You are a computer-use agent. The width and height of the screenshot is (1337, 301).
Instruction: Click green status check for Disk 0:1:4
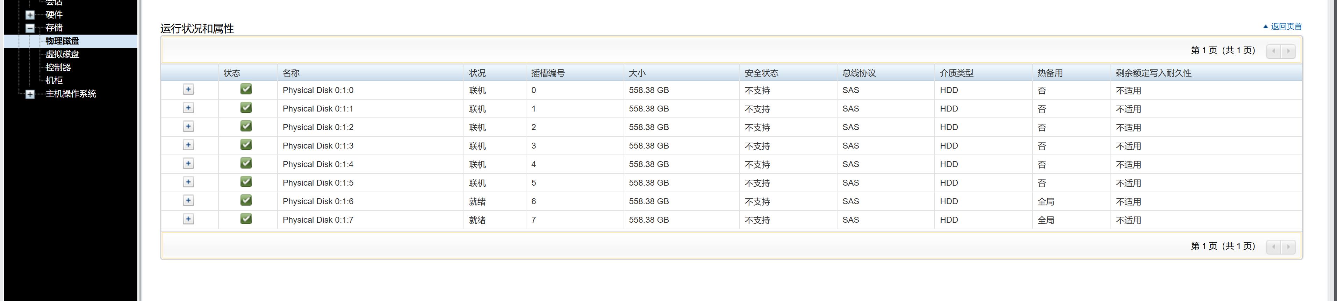246,164
